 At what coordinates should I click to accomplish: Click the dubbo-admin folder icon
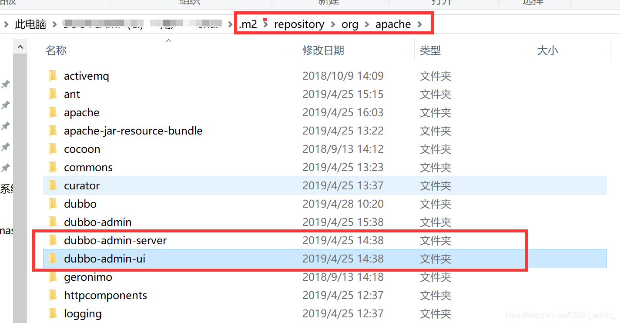click(53, 222)
